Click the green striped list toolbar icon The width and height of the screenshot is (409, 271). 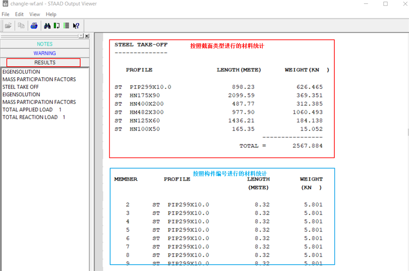(x=66, y=26)
